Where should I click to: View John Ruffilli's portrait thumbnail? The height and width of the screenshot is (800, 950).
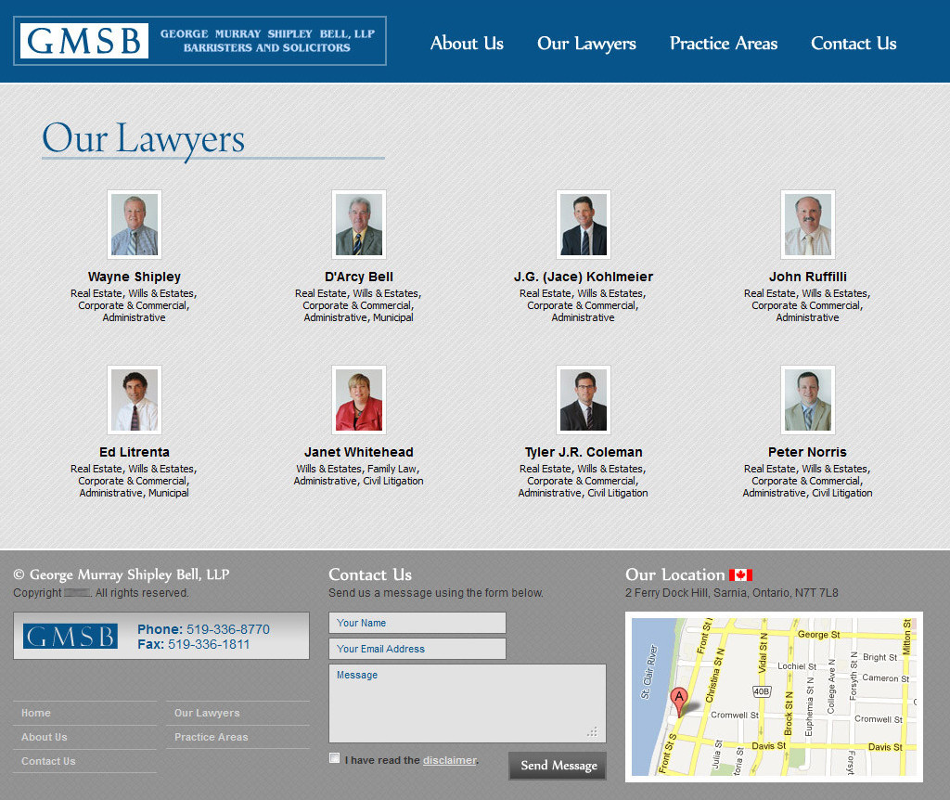tap(808, 225)
